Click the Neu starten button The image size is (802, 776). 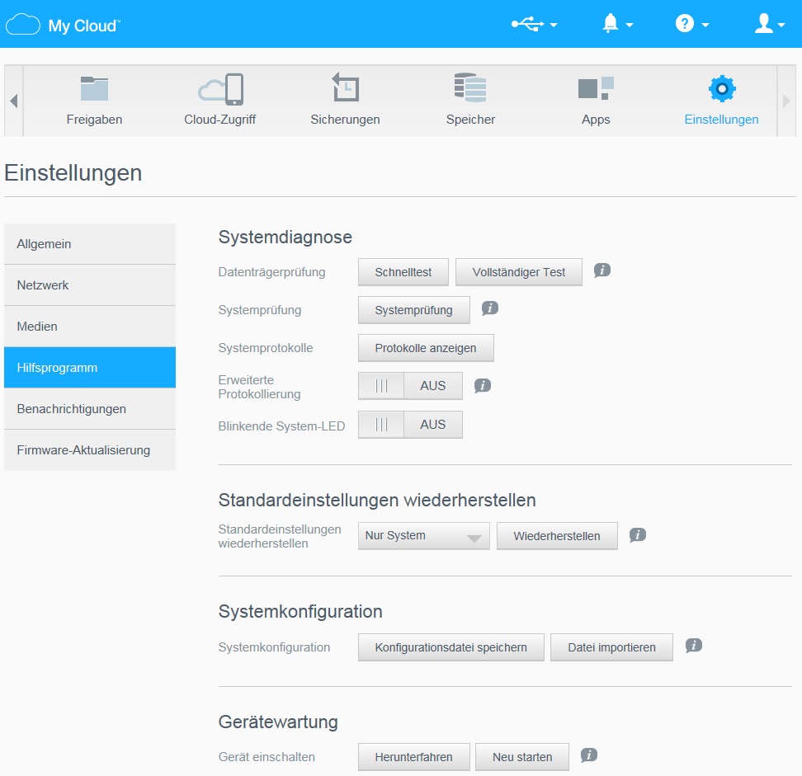[x=522, y=757]
